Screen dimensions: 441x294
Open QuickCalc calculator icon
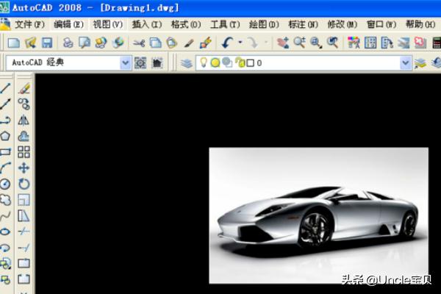click(437, 43)
